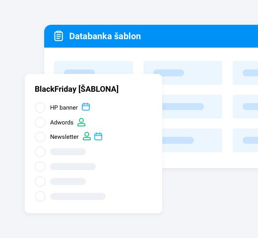Tick the Newsletter task checkbox
Screen dimensions: 258x238
tap(40, 137)
